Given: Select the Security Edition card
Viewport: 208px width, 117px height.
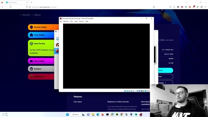Looking at the screenshot, I should [x=43, y=27].
